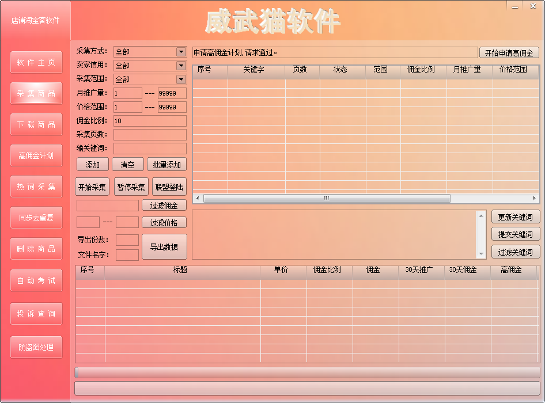
Task: Click the lower status bar field
Action: 307,388
